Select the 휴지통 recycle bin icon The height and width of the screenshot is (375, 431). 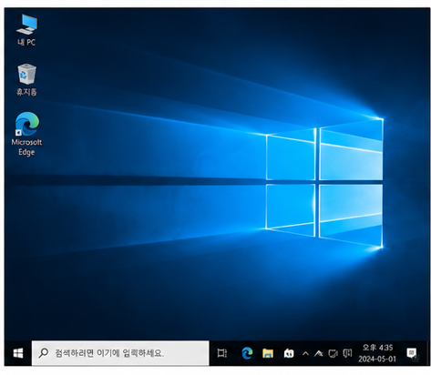coord(26,80)
